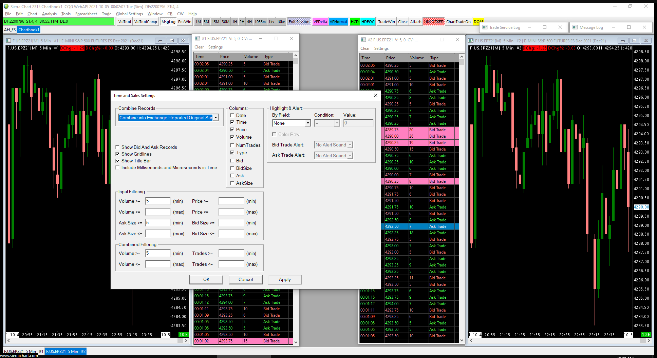Click the Input Filtering Volume >= min field
Image resolution: width=657 pixels, height=358 pixels.
tap(158, 201)
